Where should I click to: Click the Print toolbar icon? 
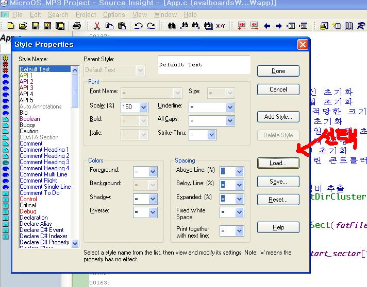(76, 26)
